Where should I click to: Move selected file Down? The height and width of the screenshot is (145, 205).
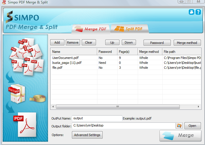pyautogui.click(x=129, y=42)
